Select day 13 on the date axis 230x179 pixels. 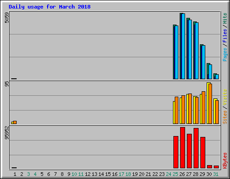94,174
